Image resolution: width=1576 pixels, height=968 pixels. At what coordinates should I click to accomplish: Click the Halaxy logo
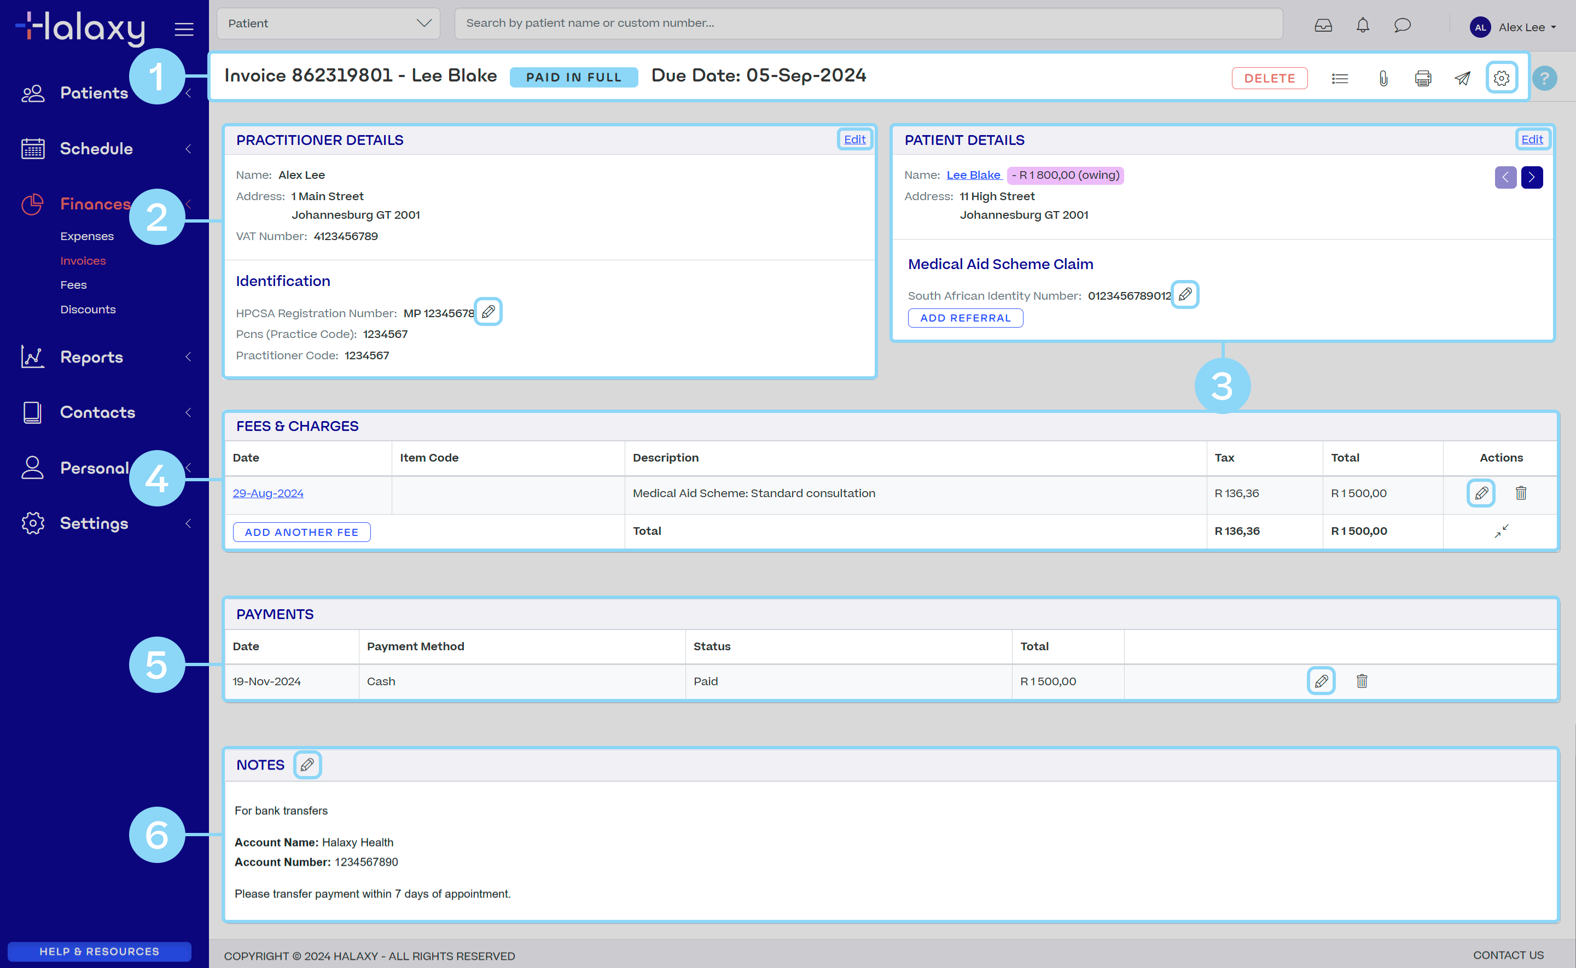click(x=81, y=28)
